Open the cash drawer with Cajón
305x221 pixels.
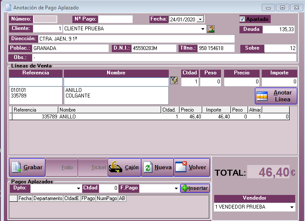tap(125, 167)
